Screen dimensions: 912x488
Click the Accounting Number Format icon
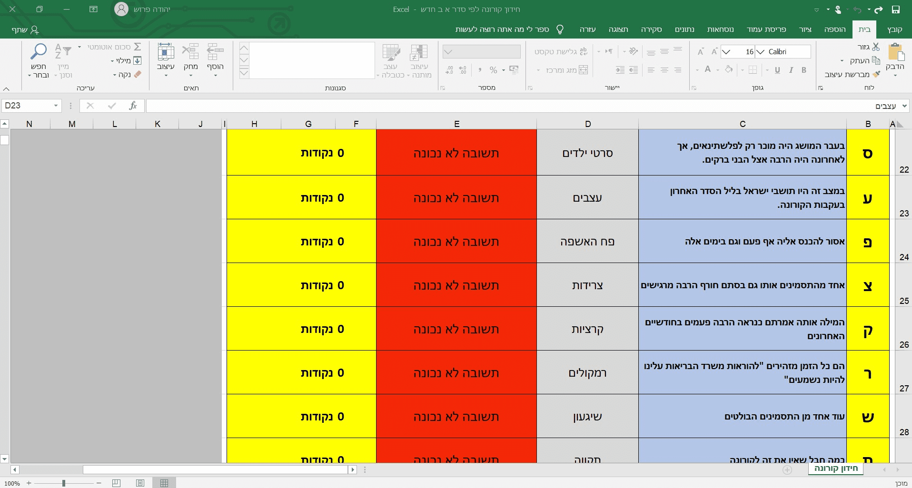[514, 70]
